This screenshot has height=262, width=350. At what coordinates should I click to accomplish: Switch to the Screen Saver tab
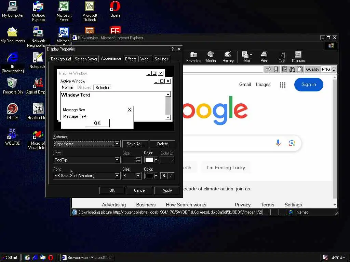pyautogui.click(x=86, y=59)
